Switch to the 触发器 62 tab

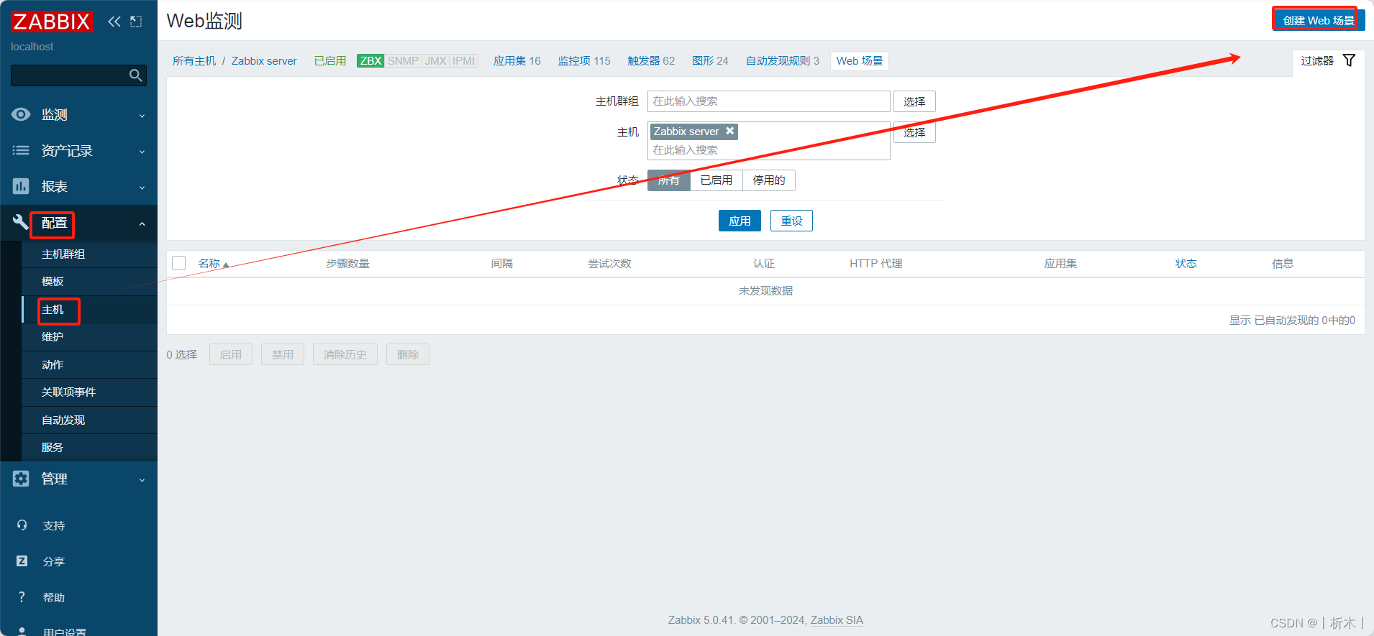coord(651,61)
